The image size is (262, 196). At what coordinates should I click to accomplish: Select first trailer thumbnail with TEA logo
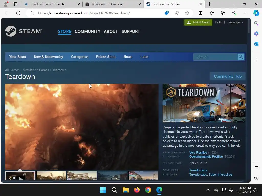20,176
